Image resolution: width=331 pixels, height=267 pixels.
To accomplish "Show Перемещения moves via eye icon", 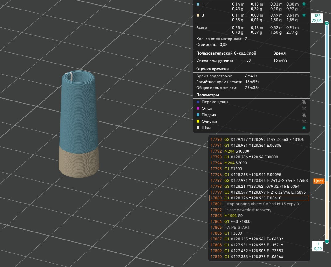I will (x=304, y=102).
